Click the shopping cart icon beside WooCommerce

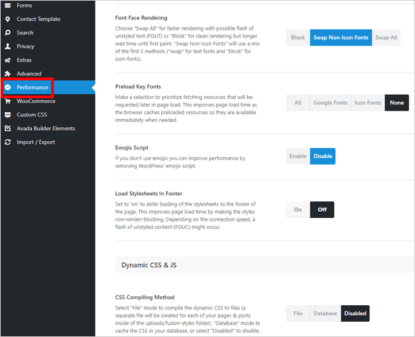tap(8, 101)
